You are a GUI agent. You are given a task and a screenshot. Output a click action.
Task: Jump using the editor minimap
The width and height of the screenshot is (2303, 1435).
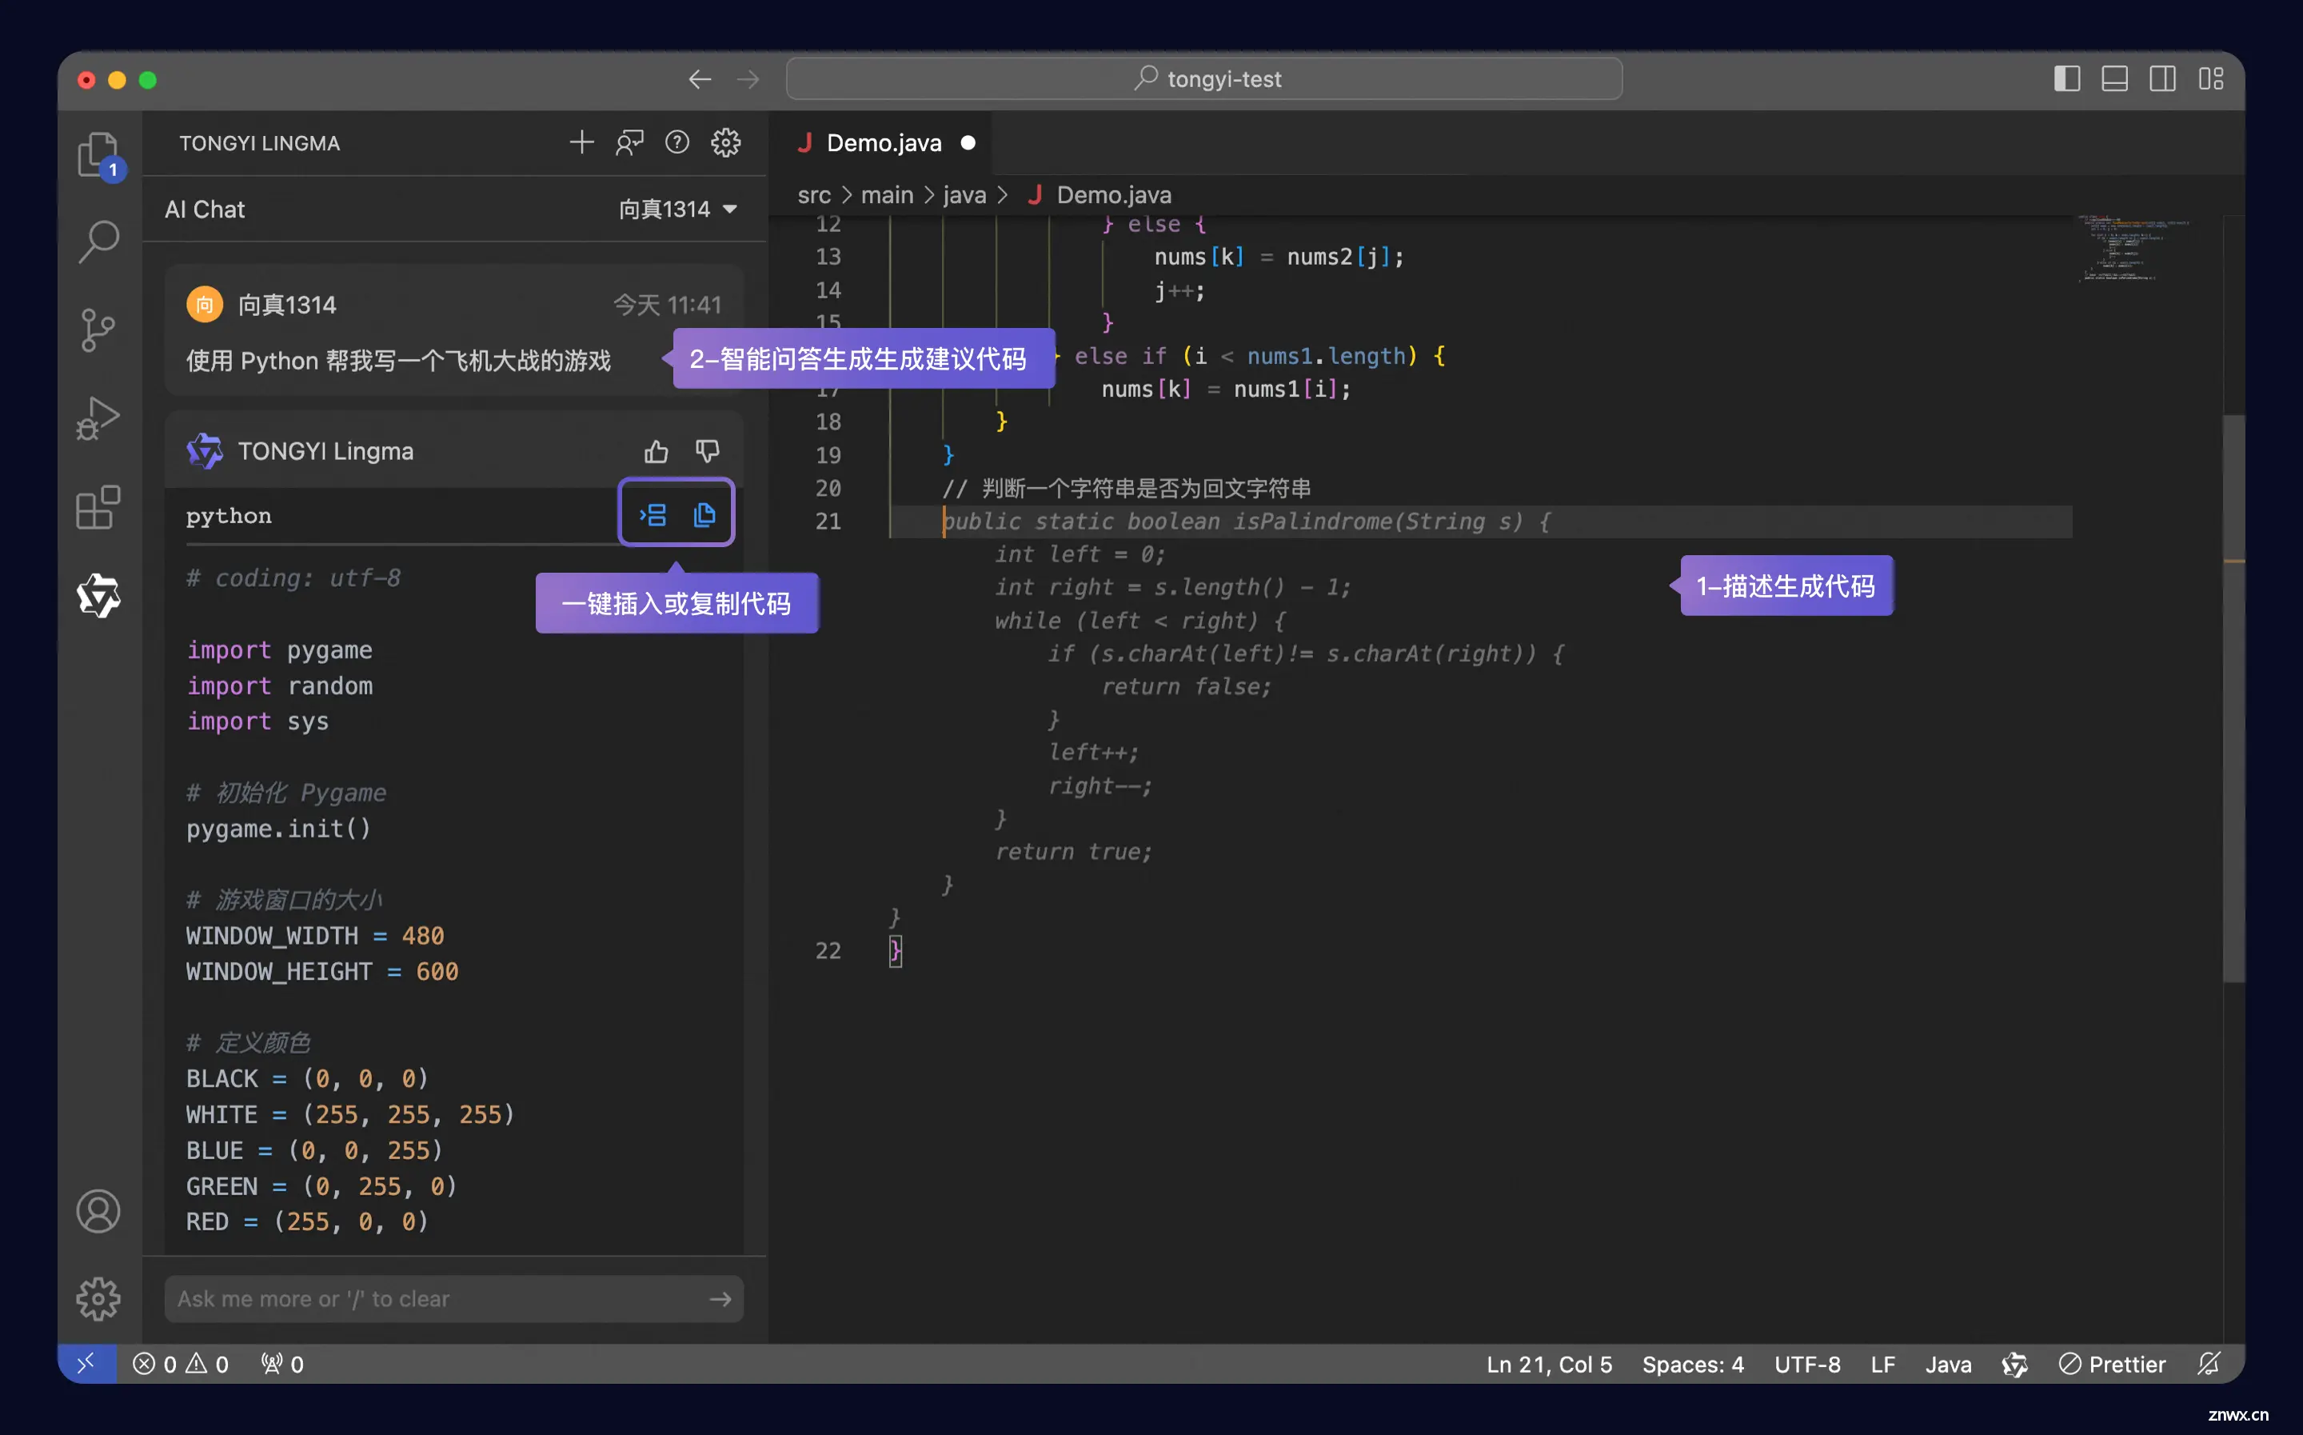[2134, 249]
